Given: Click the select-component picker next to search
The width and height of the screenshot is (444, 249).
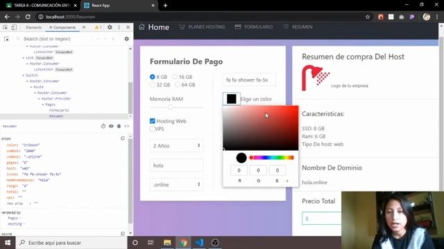Looking at the screenshot, I should (x=6, y=39).
